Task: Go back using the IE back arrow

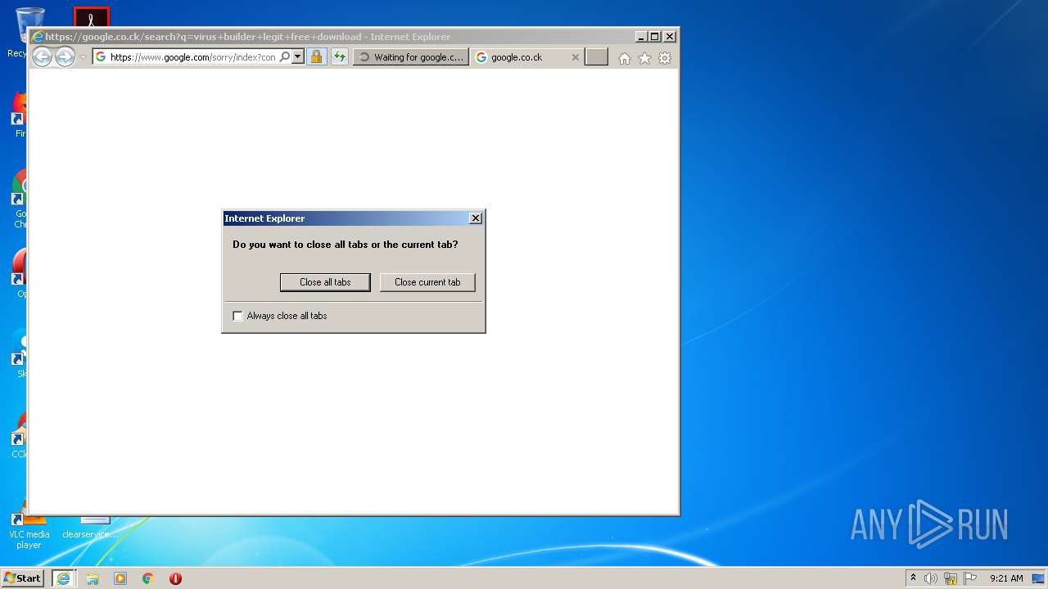Action: [42, 57]
